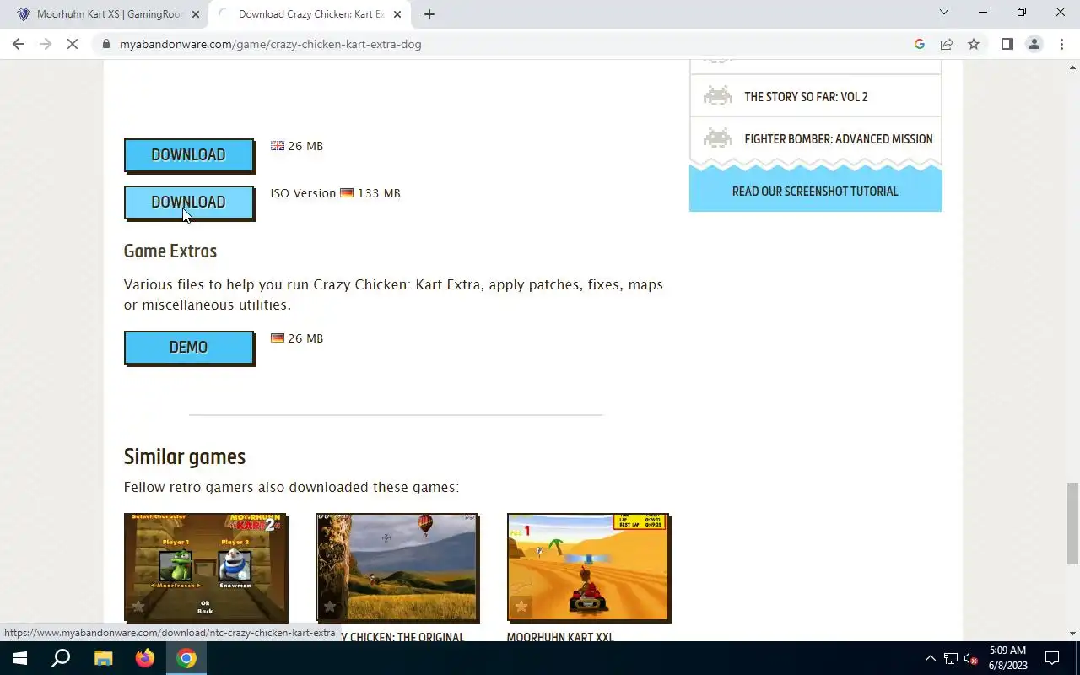
Task: Click the address bar URL
Action: 270,44
